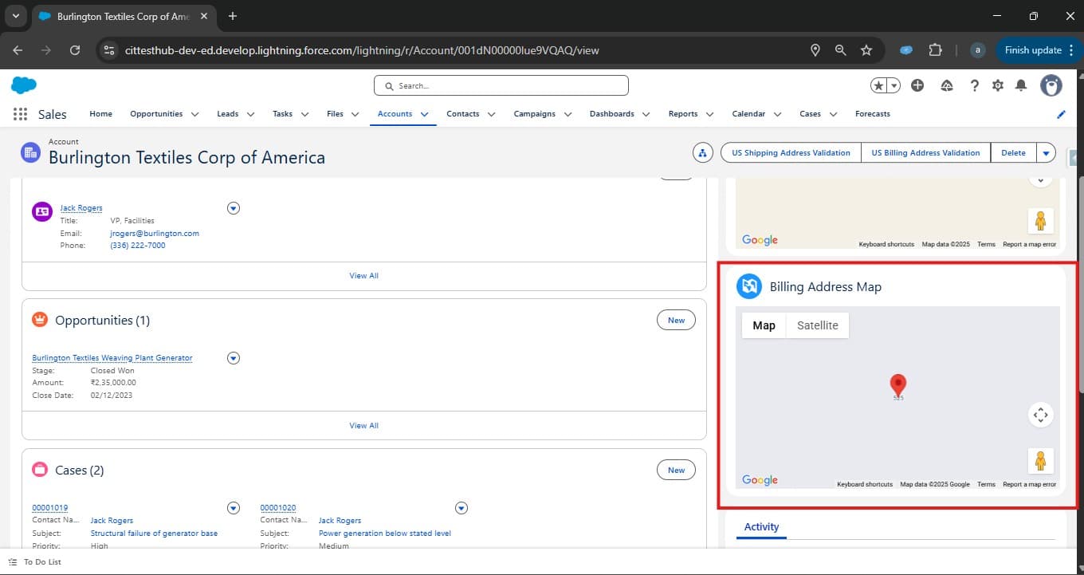Click the Account record icon
Viewport: 1084px width, 575px height.
(x=30, y=152)
